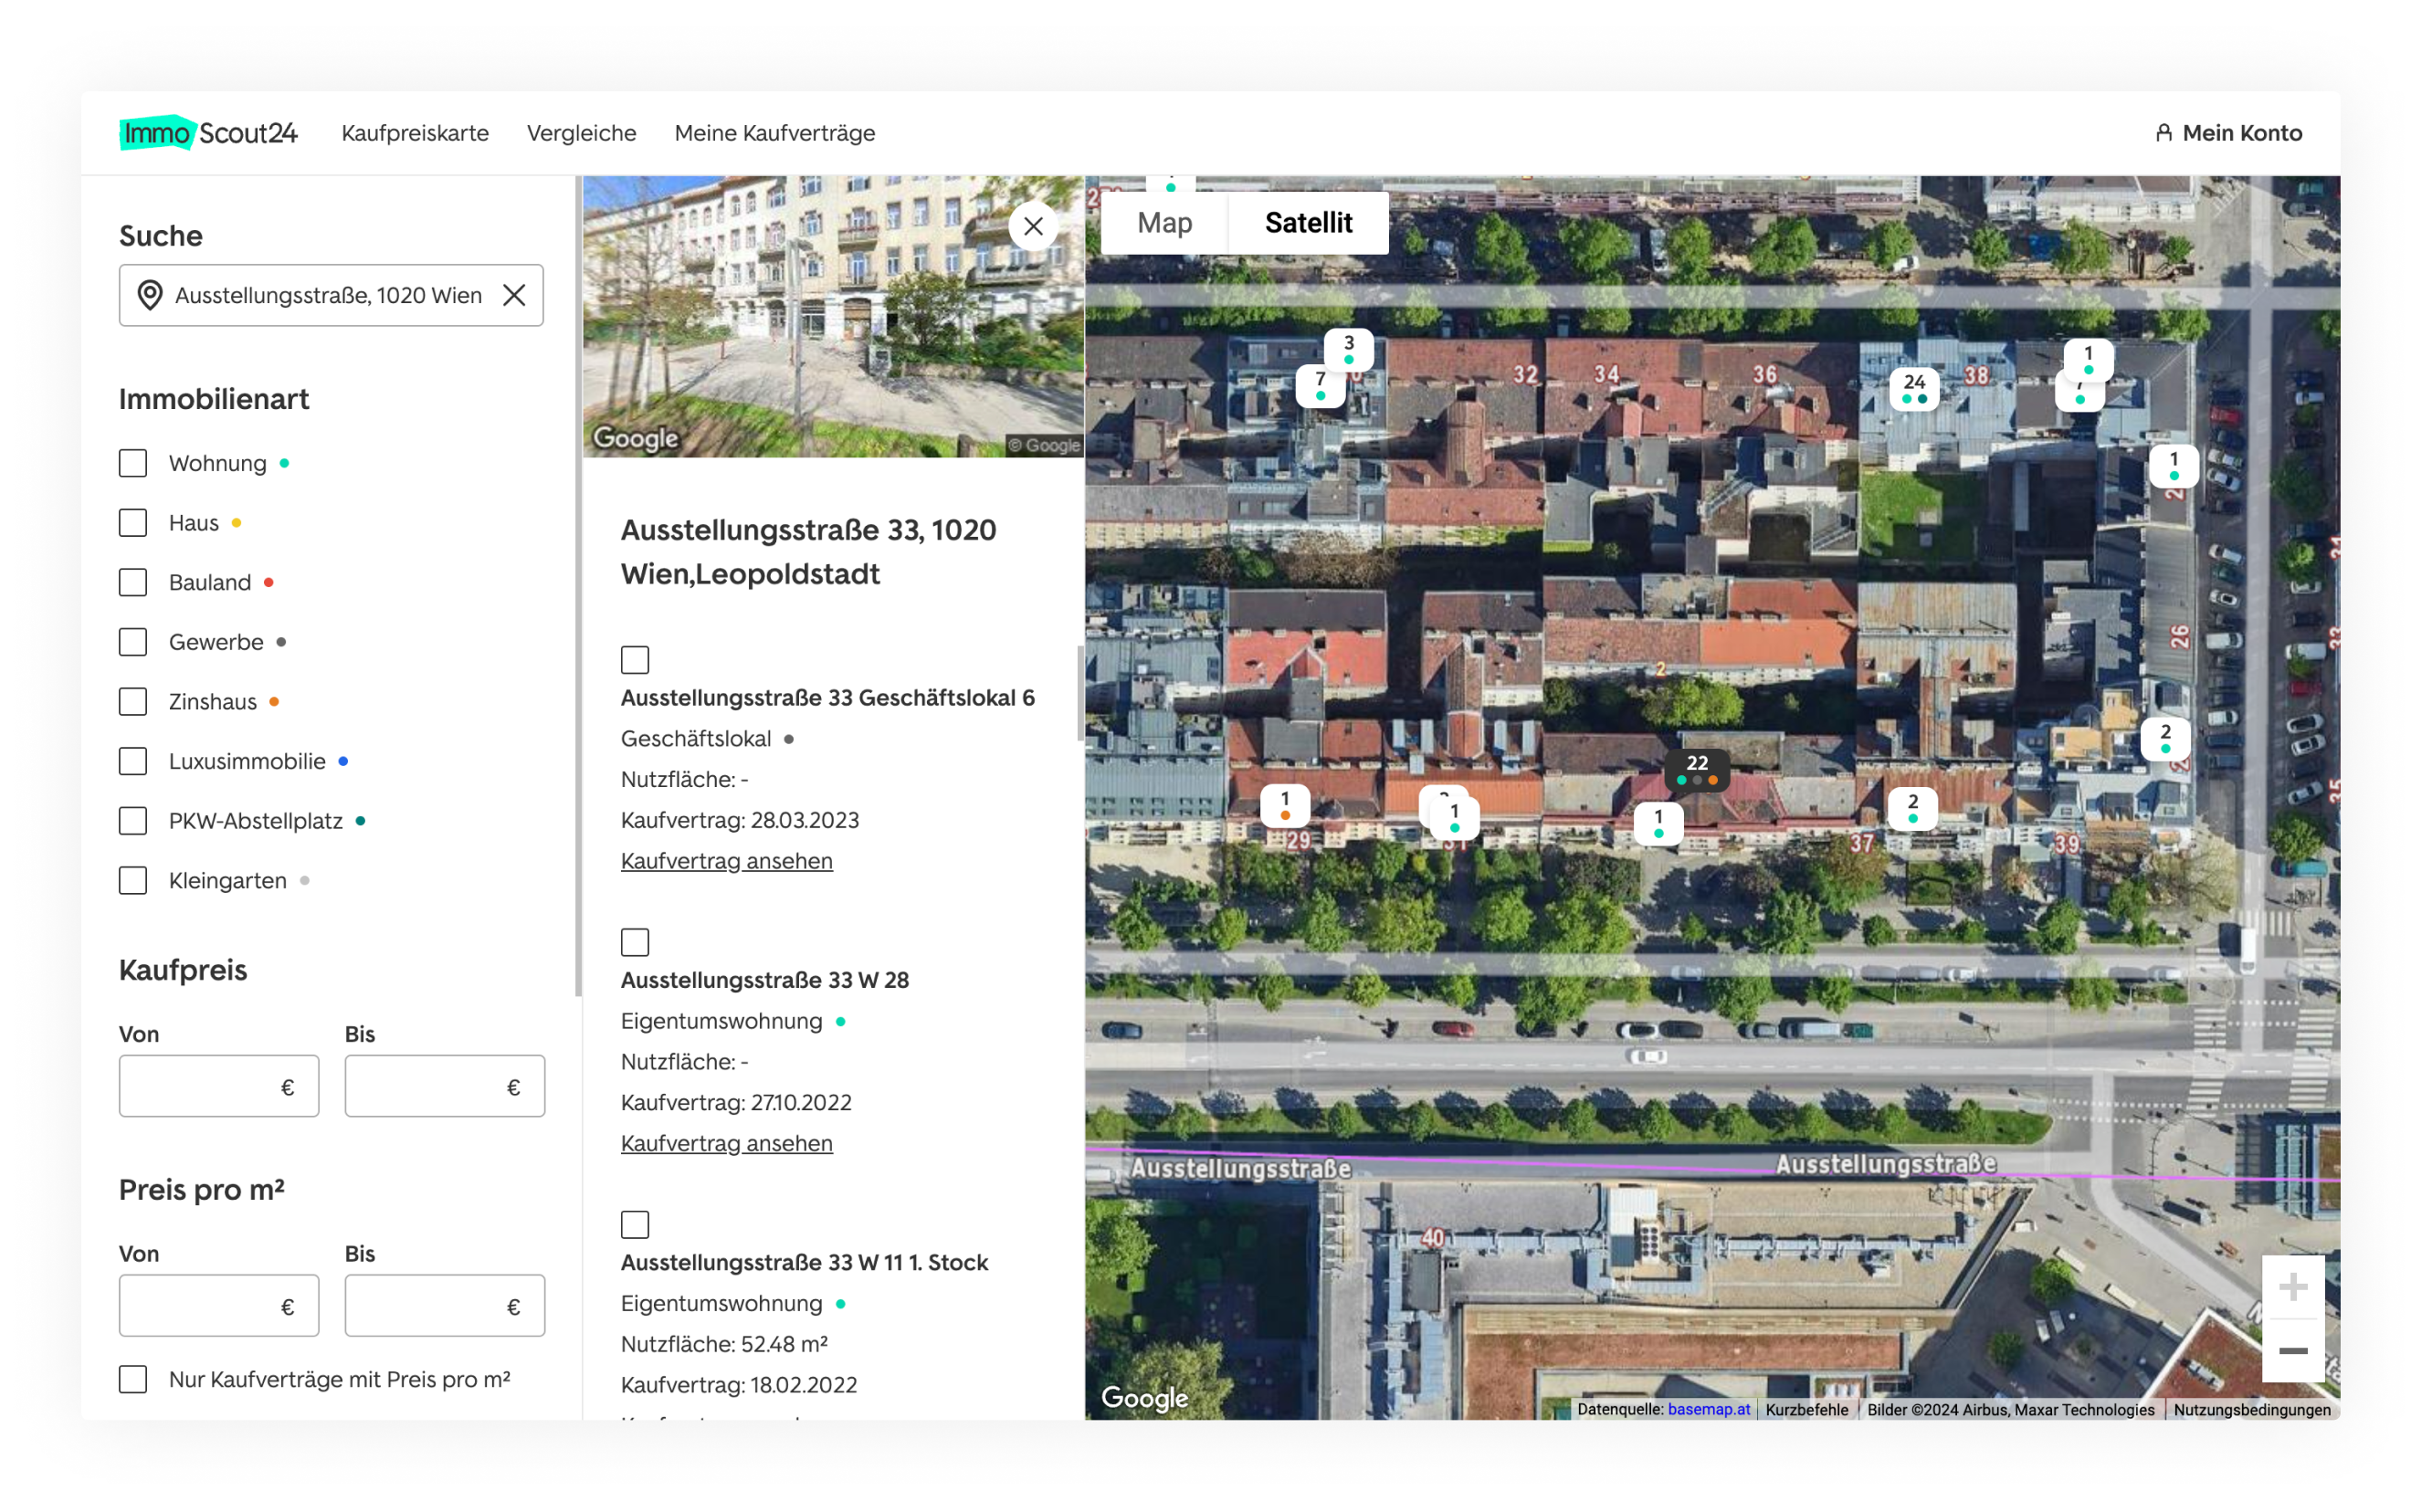Viewport: 2432px width, 1512px height.
Task: Open the Google logo on the map
Action: (1144, 1397)
